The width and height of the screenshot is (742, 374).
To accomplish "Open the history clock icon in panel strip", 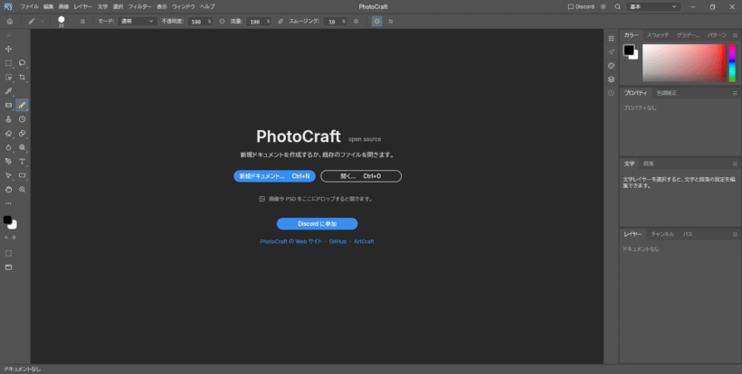I will pyautogui.click(x=612, y=93).
